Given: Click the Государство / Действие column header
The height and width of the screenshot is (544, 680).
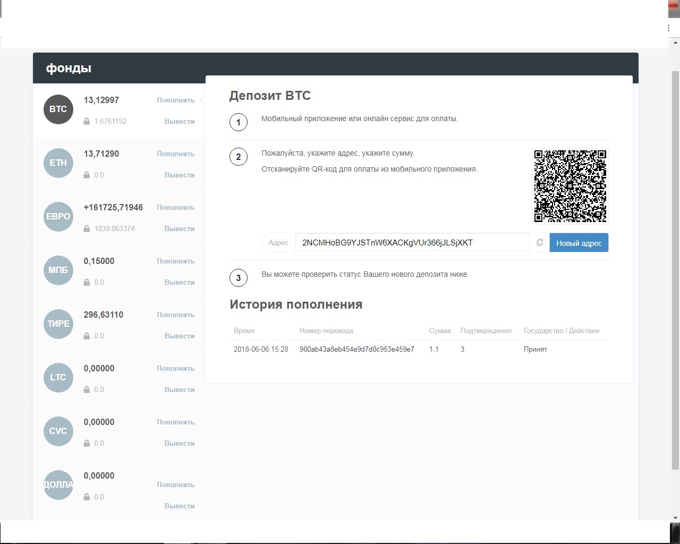Looking at the screenshot, I should tap(562, 330).
